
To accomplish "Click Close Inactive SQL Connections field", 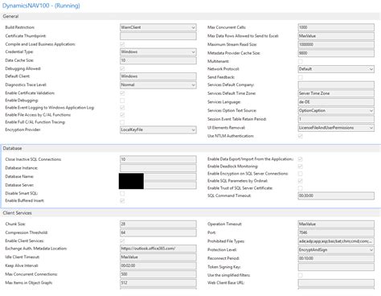I will tap(158, 159).
